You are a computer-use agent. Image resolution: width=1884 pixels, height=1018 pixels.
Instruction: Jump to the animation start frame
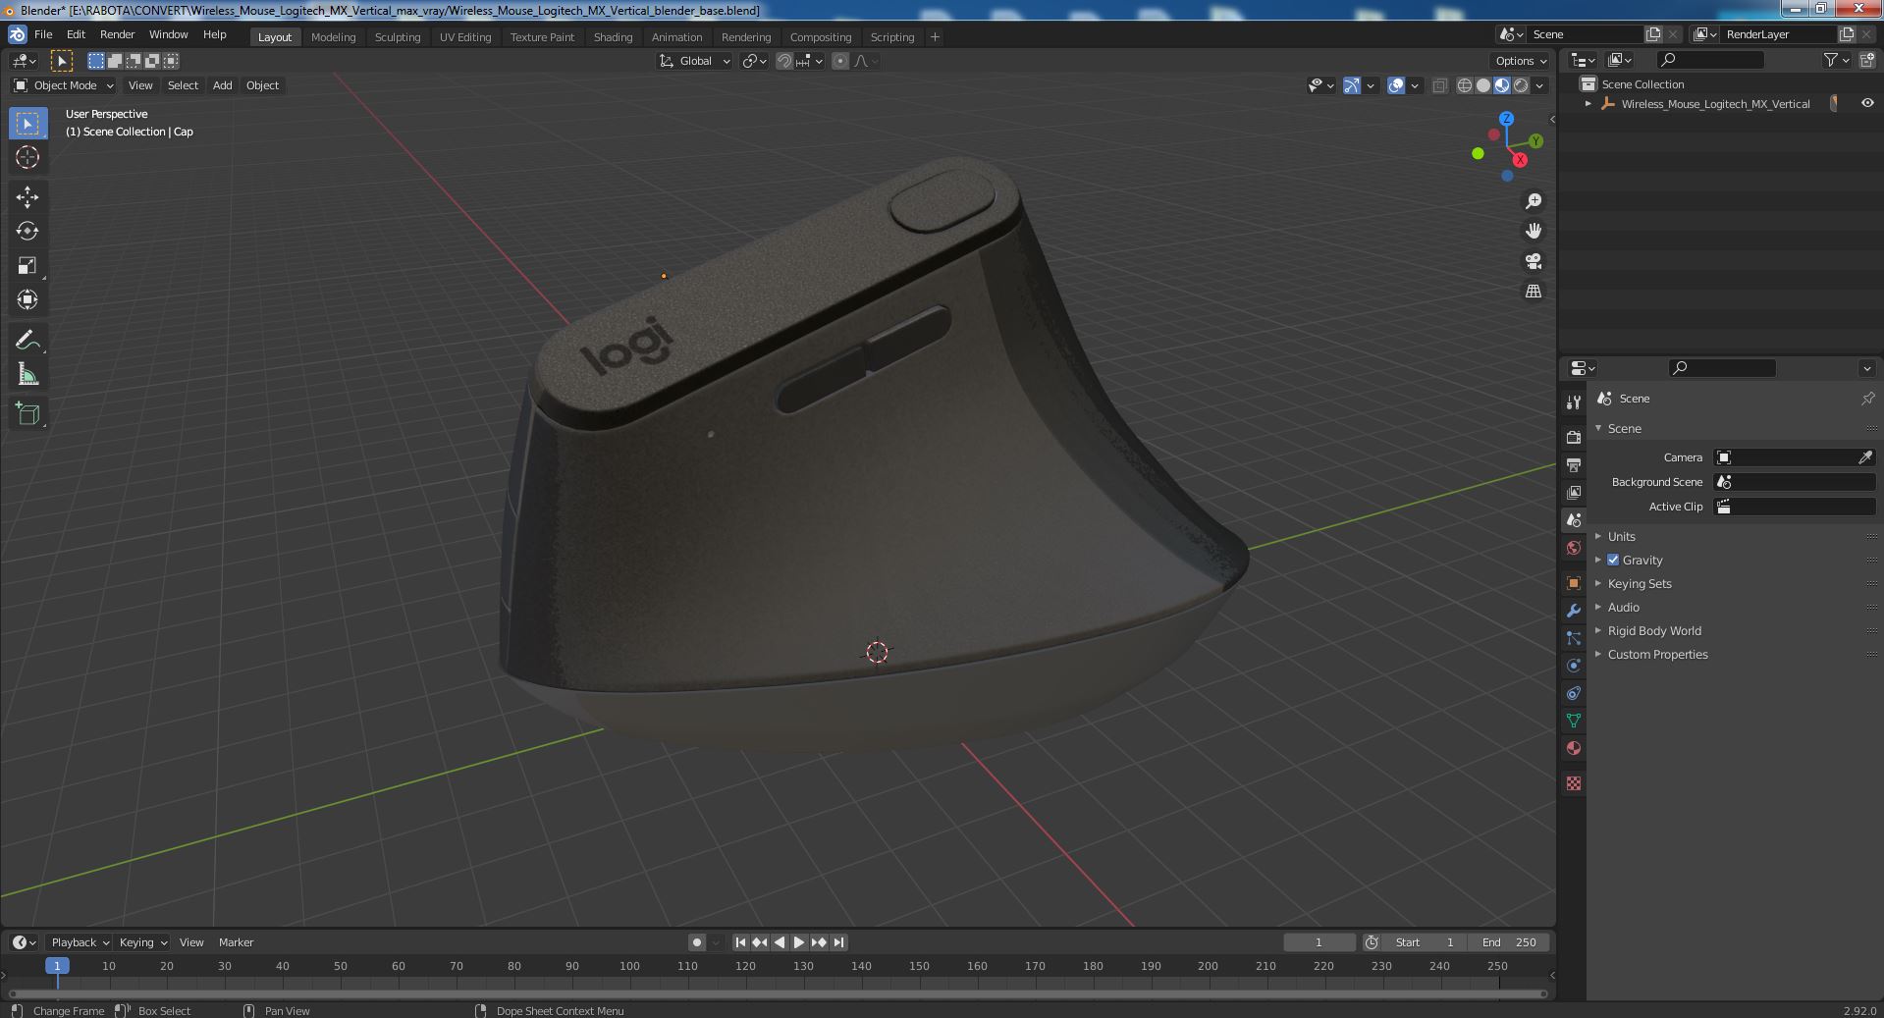(x=740, y=942)
